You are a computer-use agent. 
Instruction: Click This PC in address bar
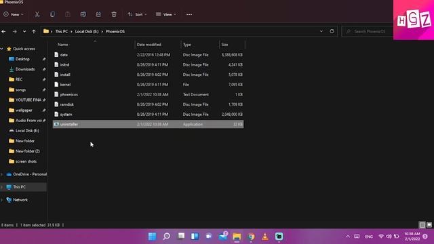pyautogui.click(x=62, y=32)
